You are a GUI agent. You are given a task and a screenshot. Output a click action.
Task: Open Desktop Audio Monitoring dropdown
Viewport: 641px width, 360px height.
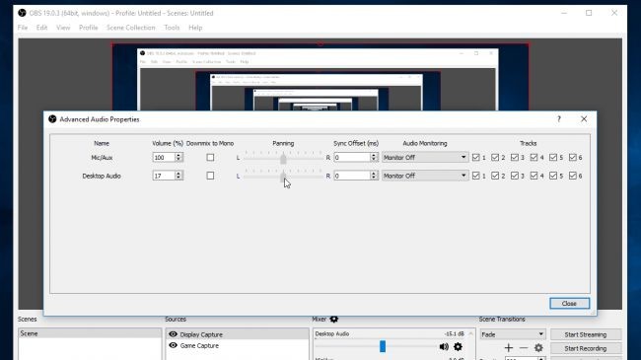click(x=425, y=176)
